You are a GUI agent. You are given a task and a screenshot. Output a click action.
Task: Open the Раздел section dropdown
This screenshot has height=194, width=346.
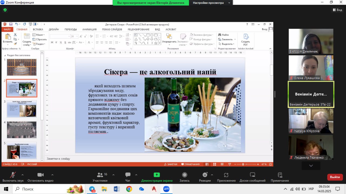39,44
